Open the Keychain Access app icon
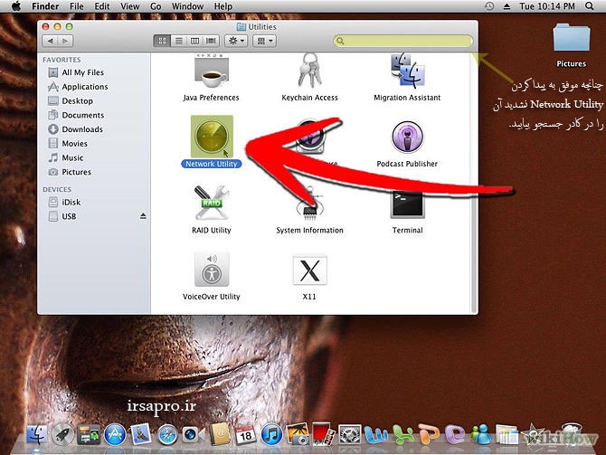This screenshot has height=455, width=606. 309,71
